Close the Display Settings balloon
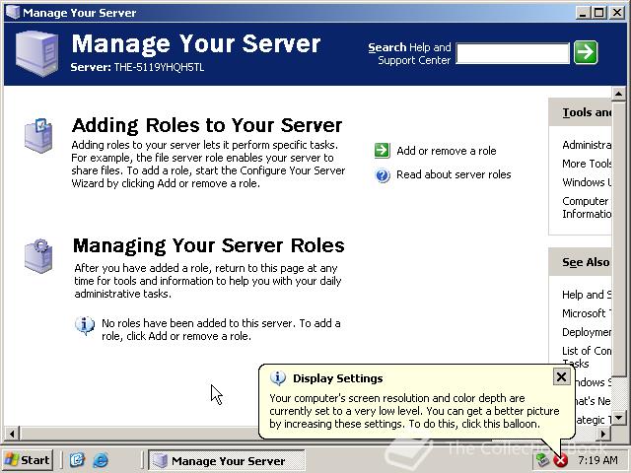631x473 pixels. (x=561, y=376)
